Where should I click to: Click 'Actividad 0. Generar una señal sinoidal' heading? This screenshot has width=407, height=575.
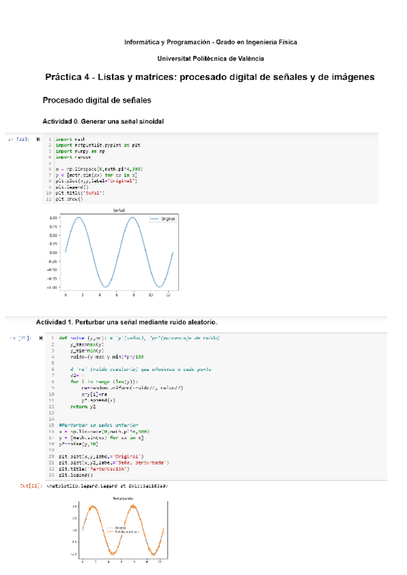(104, 121)
